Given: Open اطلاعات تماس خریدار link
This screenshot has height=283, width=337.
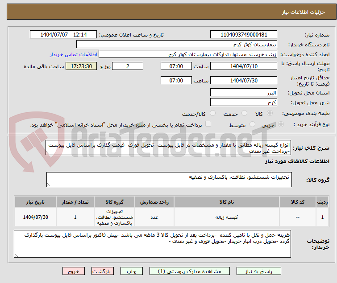Looking at the screenshot, I should (74, 54).
